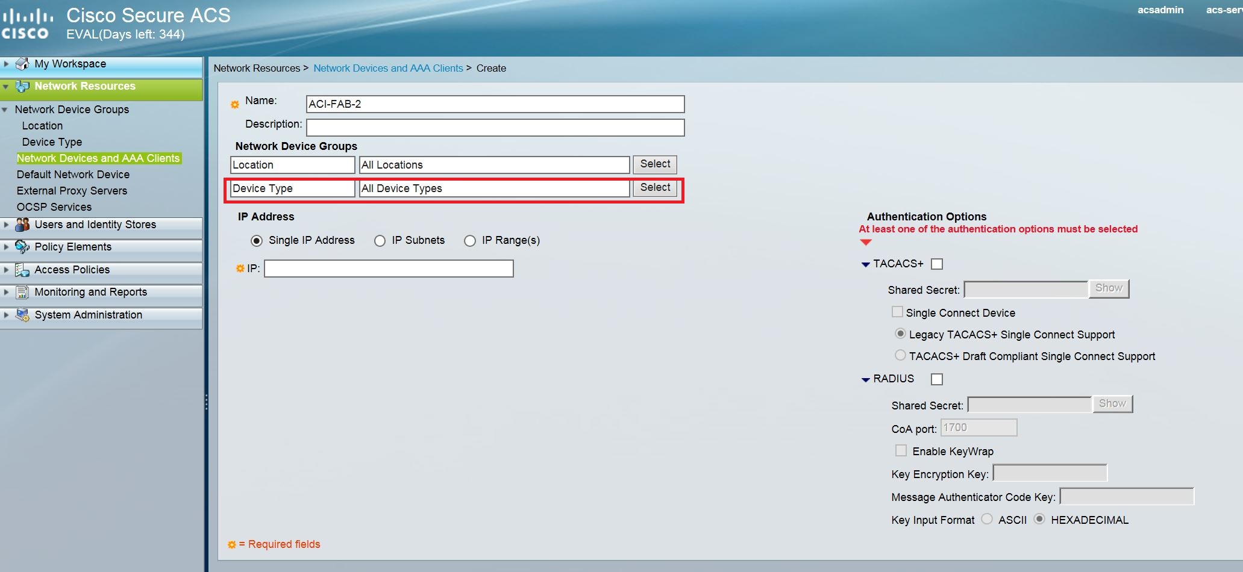
Task: Enable the TACACS+ authentication checkbox
Action: pos(937,264)
